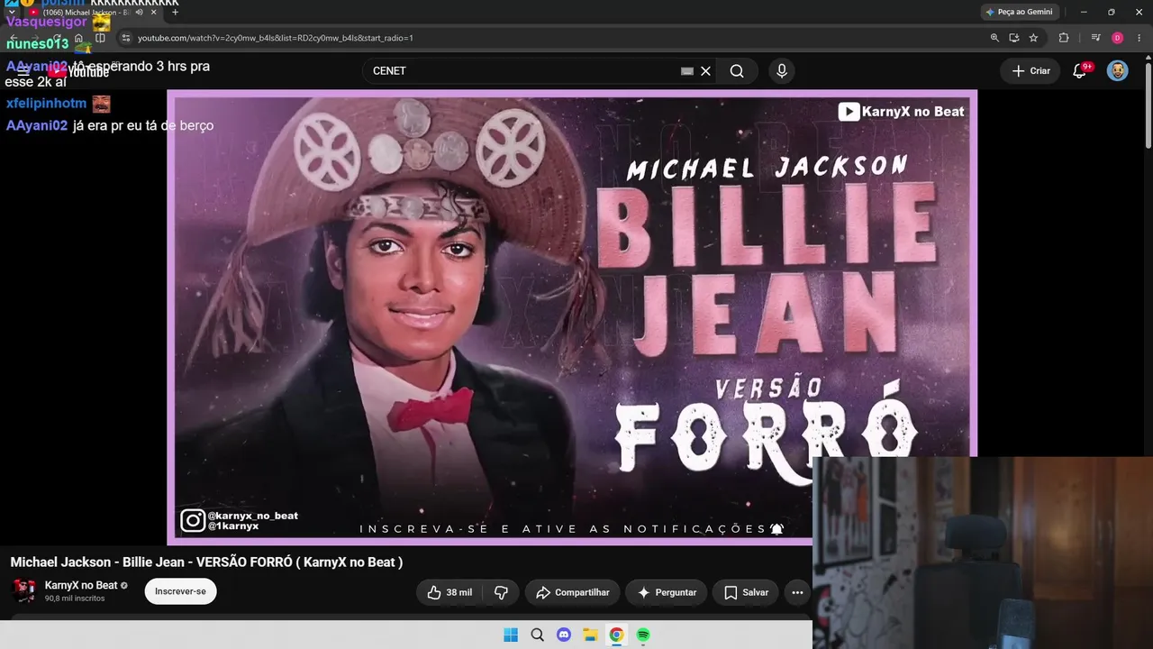The height and width of the screenshot is (649, 1153).
Task: Mute the tab via its speaker icon
Action: point(140,13)
